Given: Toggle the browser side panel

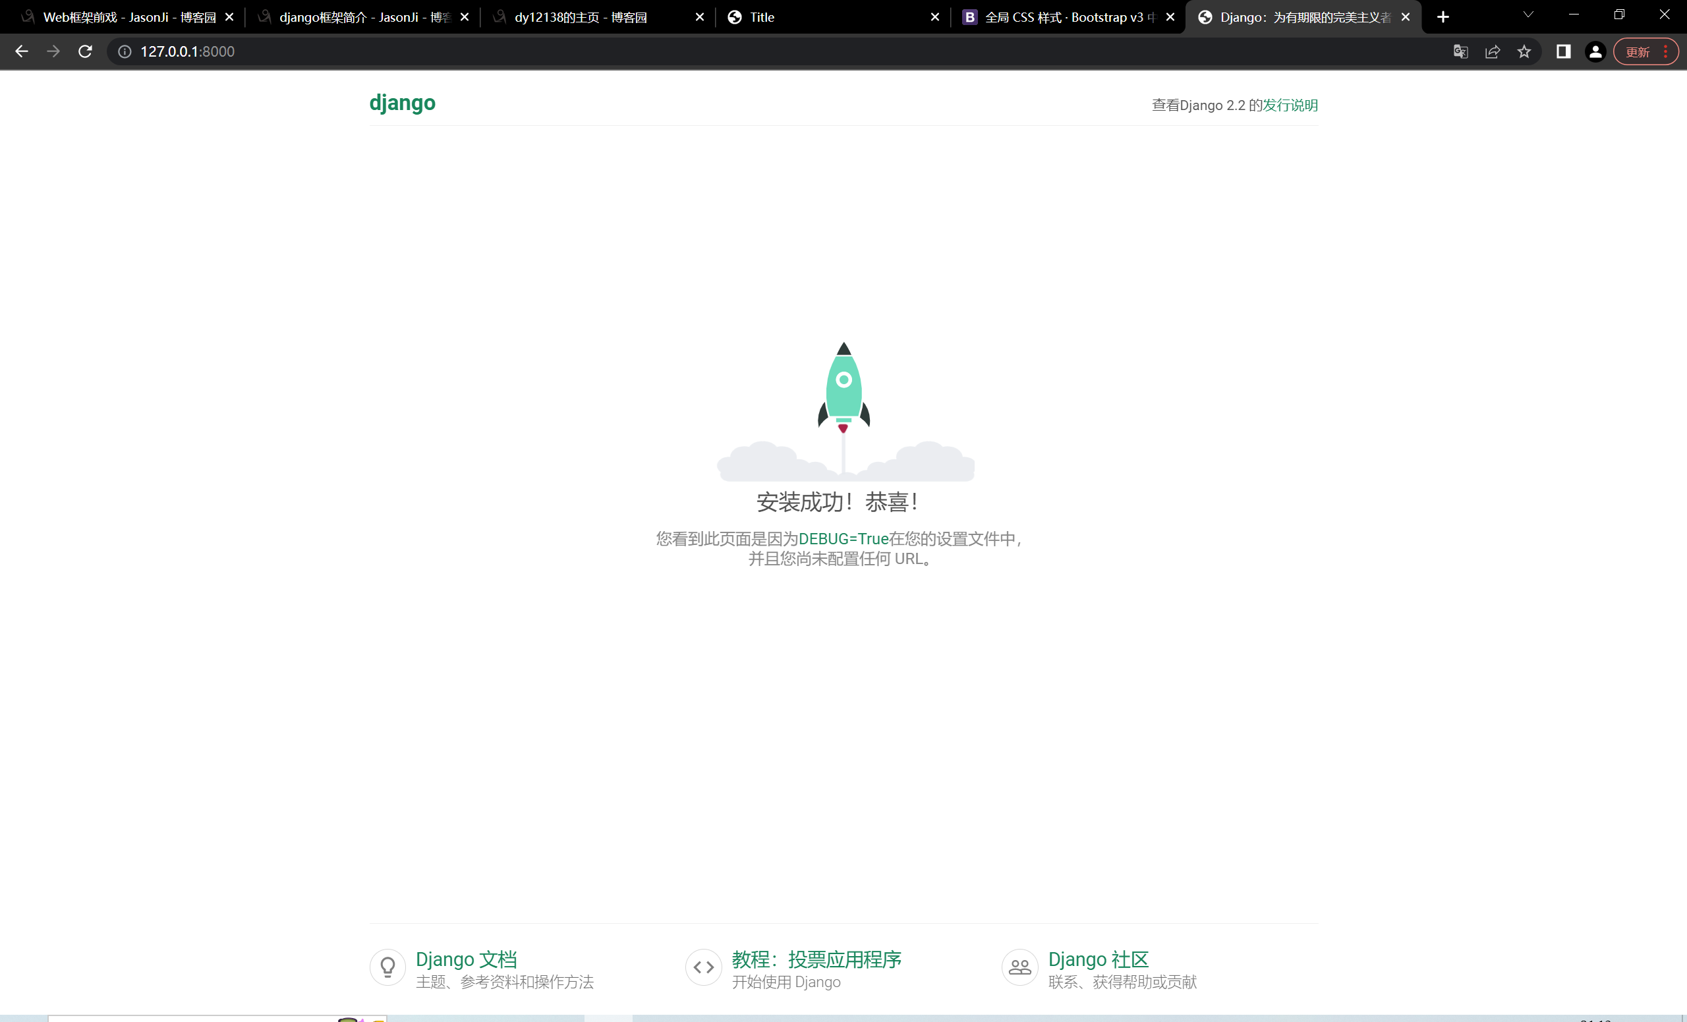Looking at the screenshot, I should pos(1563,51).
